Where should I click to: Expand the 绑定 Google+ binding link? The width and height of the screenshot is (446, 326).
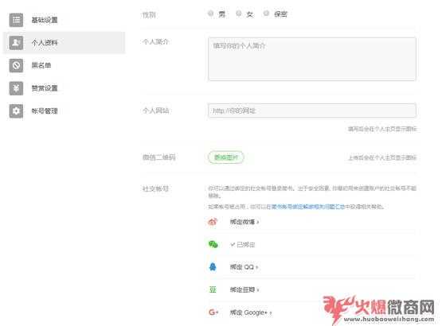[251, 312]
